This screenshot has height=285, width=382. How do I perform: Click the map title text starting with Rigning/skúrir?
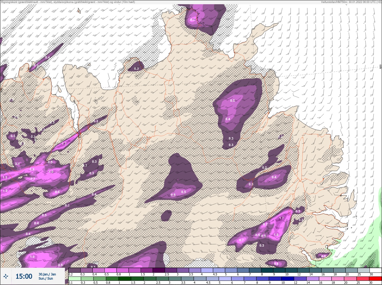tap(67, 2)
